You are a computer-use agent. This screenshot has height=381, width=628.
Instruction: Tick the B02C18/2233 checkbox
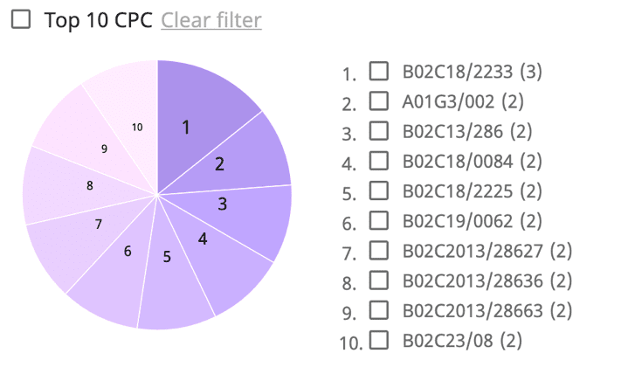point(379,71)
